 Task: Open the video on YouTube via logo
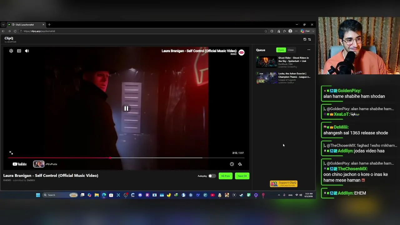(19, 164)
